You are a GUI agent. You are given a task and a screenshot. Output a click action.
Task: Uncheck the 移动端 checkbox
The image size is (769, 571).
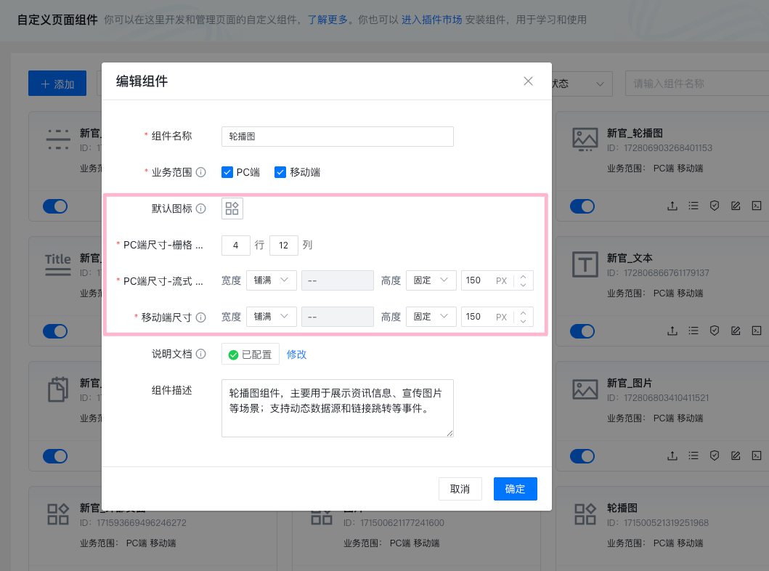click(x=280, y=172)
